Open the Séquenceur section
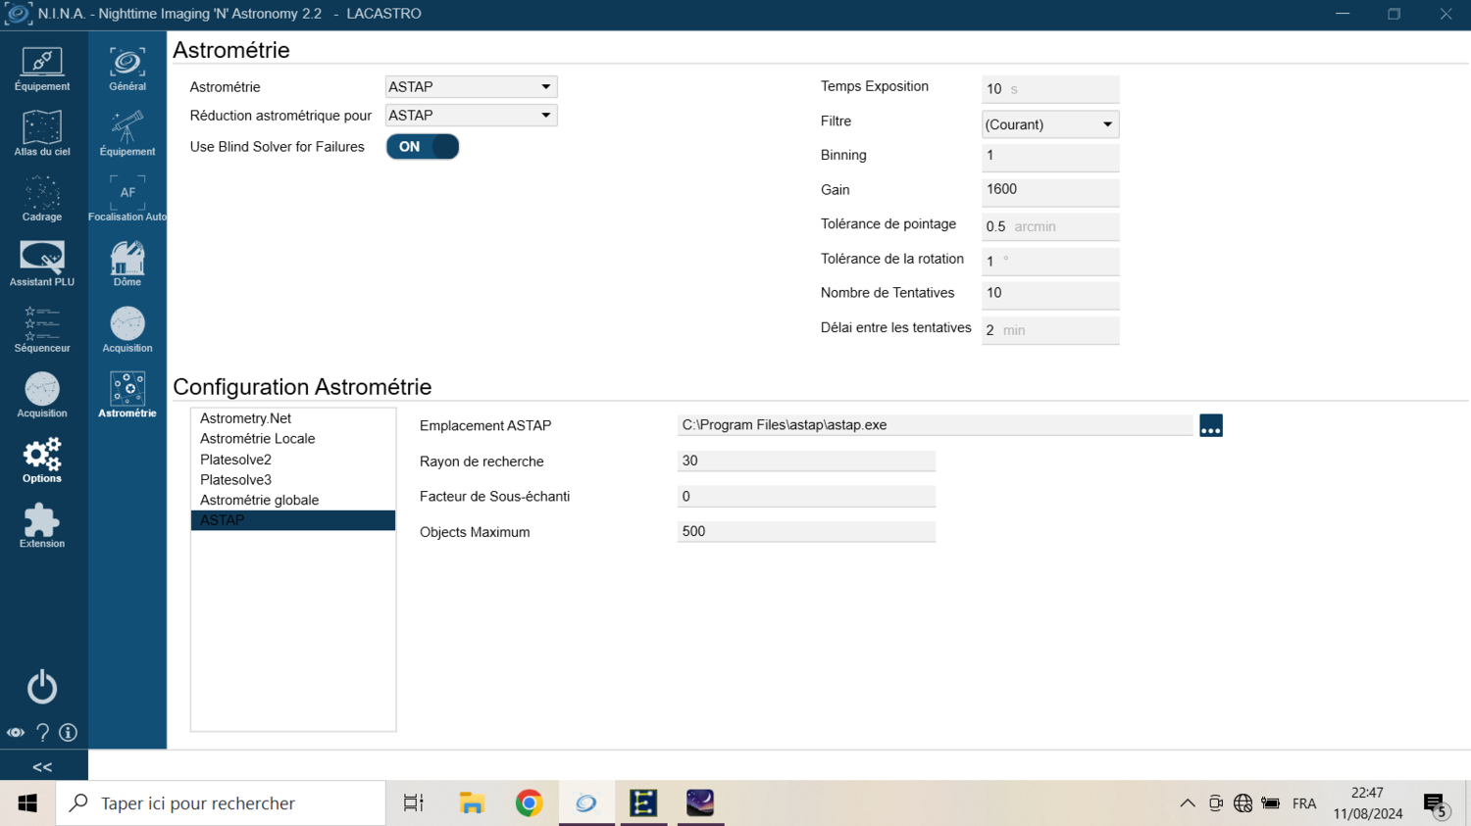This screenshot has height=826, width=1471. pyautogui.click(x=42, y=329)
